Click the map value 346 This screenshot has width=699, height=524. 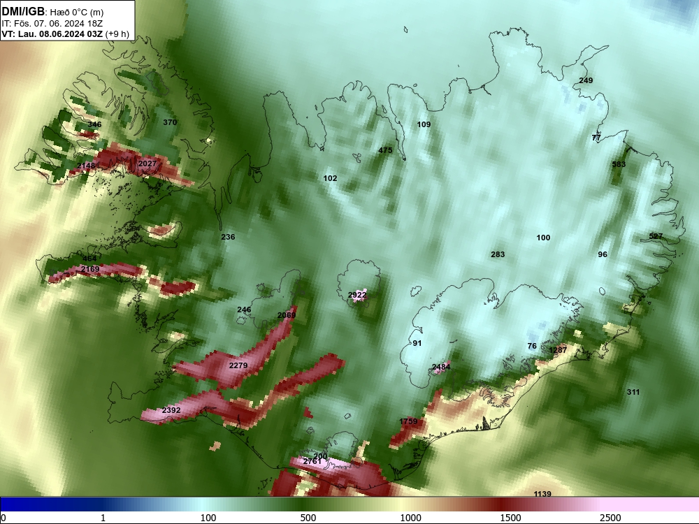[x=94, y=124]
